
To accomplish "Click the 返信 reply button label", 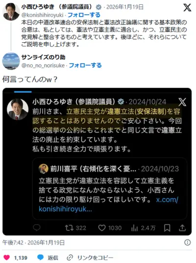I will coord(53,258).
